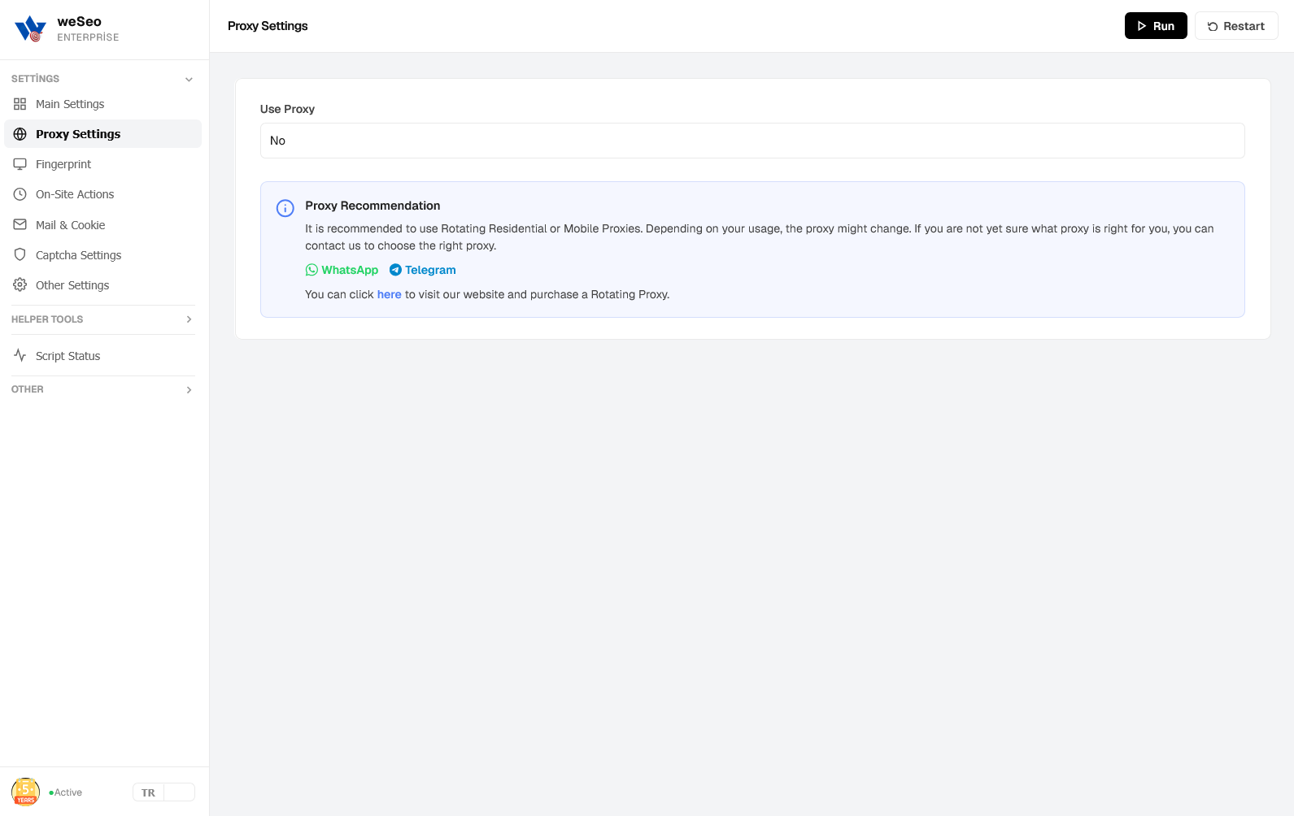This screenshot has width=1294, height=816.
Task: Click the Other Settings gear icon
Action: [x=20, y=284]
